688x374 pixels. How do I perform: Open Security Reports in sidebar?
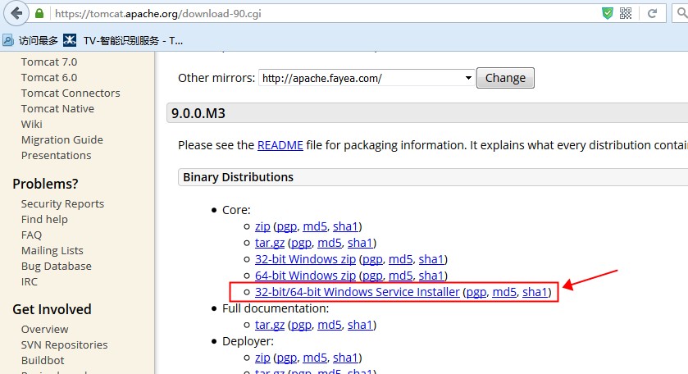click(63, 203)
